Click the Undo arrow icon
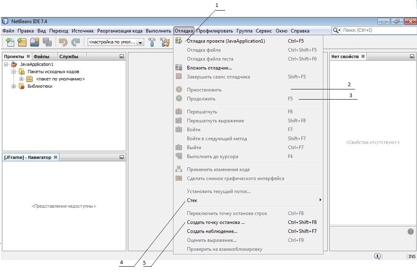The height and width of the screenshot is (278, 417). 63,42
